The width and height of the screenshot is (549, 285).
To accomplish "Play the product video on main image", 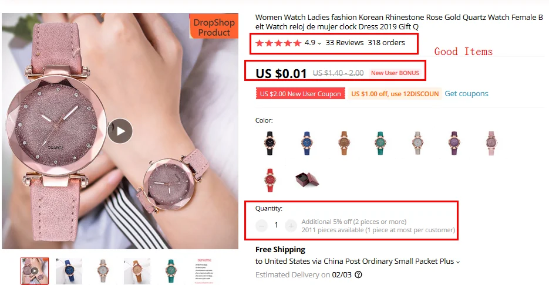I will [x=120, y=131].
